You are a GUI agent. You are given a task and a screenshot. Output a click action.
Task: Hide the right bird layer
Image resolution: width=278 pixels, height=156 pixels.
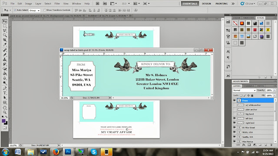(235, 123)
